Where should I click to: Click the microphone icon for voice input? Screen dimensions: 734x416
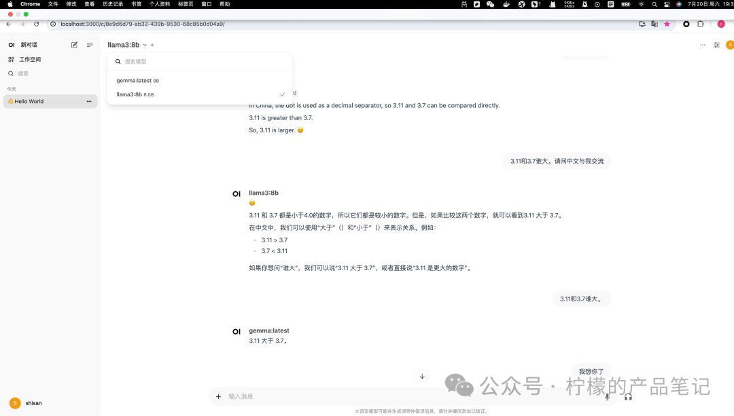pos(608,397)
